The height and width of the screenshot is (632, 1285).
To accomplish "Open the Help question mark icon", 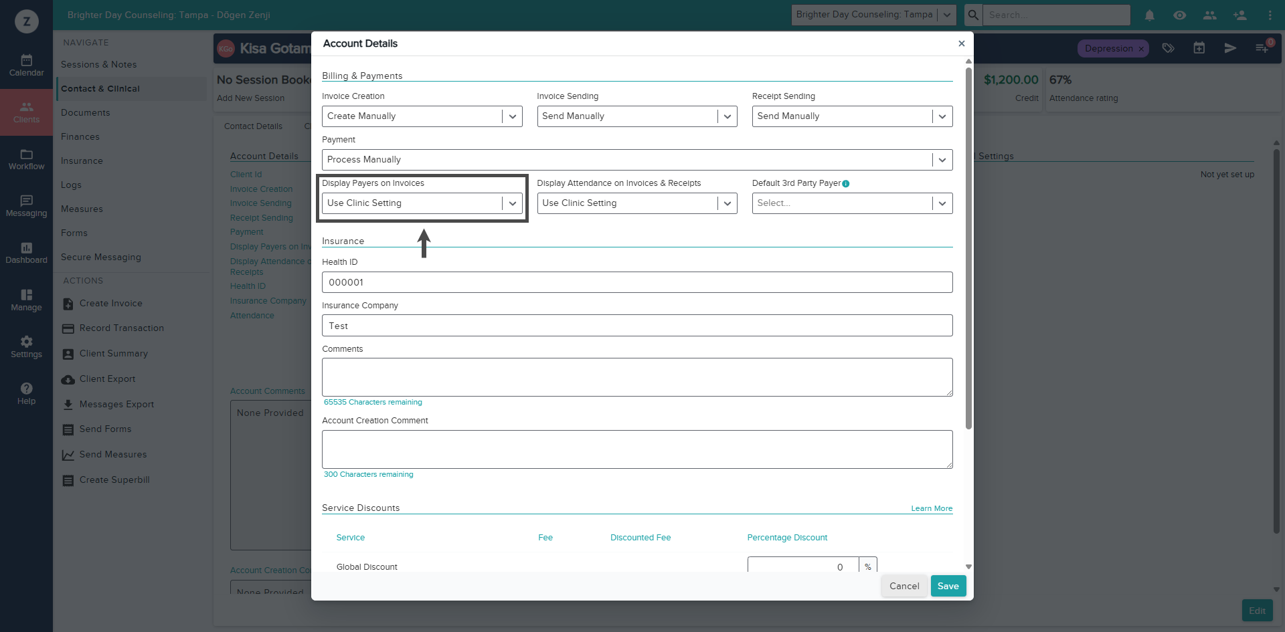I will [x=26, y=394].
